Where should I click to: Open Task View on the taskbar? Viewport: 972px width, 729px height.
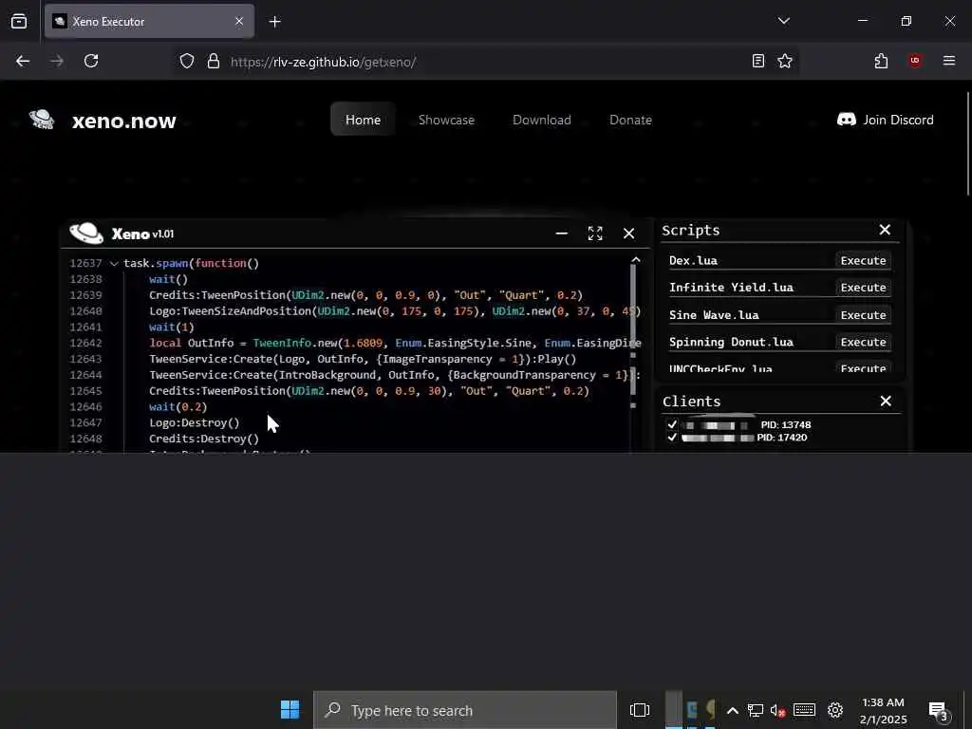[x=639, y=710]
